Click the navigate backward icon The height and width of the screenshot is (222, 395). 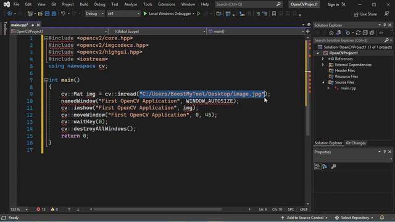10,14
